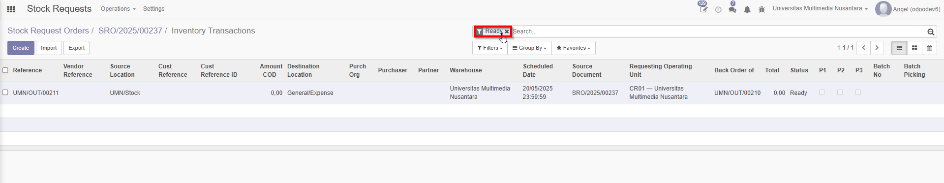The image size is (944, 183).
Task: Switch to calendar view
Action: [929, 48]
